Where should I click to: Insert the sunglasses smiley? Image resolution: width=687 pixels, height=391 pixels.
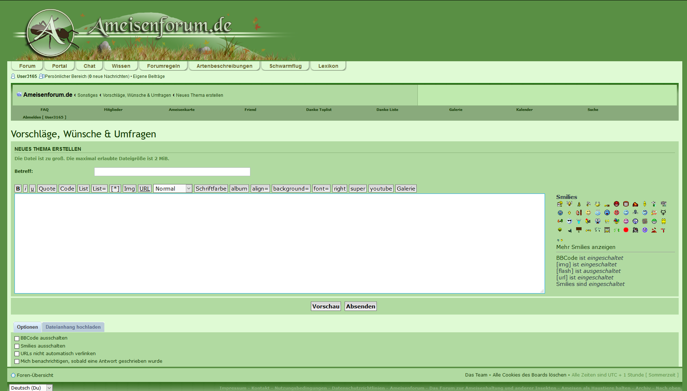pos(569,221)
